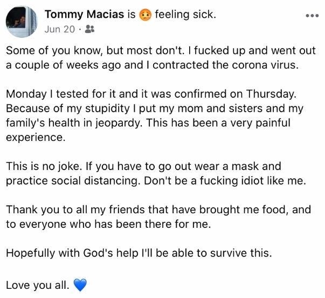Click the 'to everyone who has been there' line
The height and width of the screenshot is (298, 325).
pyautogui.click(x=108, y=224)
